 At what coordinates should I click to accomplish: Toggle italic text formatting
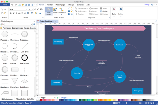click(x=14, y=13)
